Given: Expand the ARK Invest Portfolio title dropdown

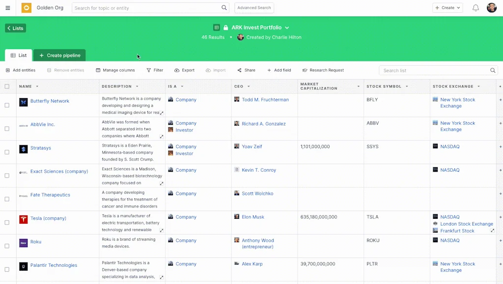Looking at the screenshot, I should 287,28.
